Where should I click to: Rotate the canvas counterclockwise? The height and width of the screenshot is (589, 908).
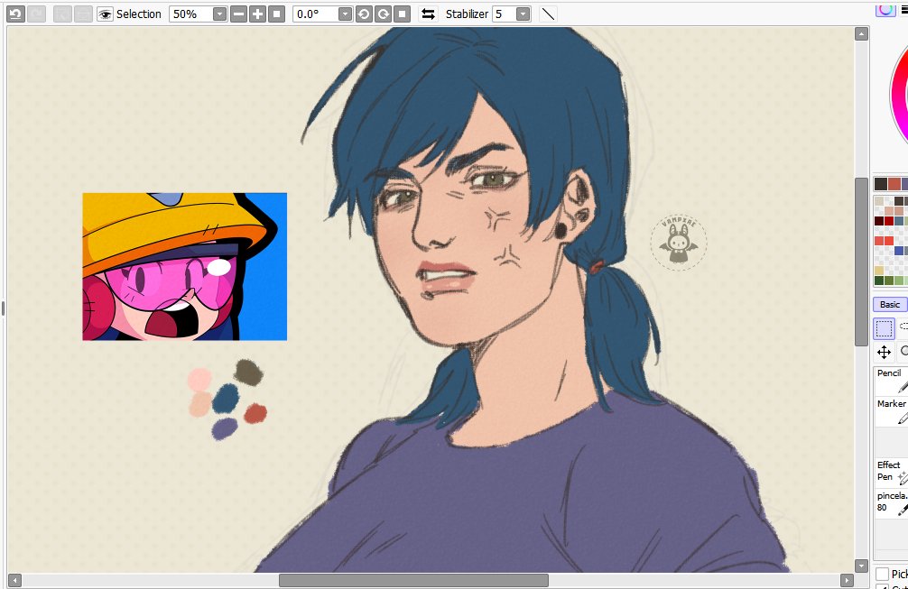[x=365, y=14]
